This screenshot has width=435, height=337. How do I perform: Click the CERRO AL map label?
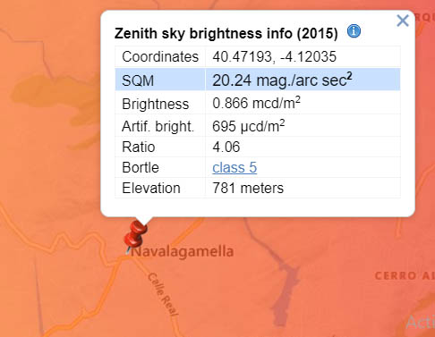coord(405,276)
